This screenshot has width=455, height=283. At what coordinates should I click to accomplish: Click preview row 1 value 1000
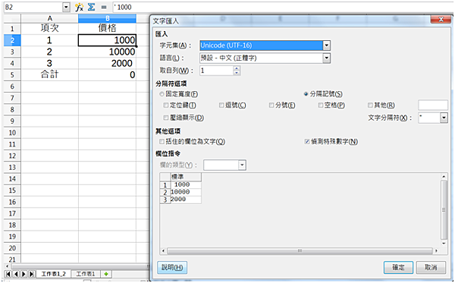186,184
